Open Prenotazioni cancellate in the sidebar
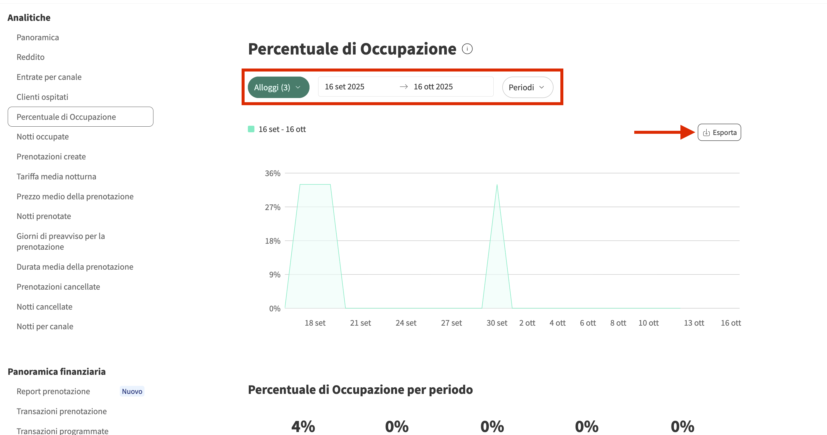The height and width of the screenshot is (435, 827). (x=58, y=286)
